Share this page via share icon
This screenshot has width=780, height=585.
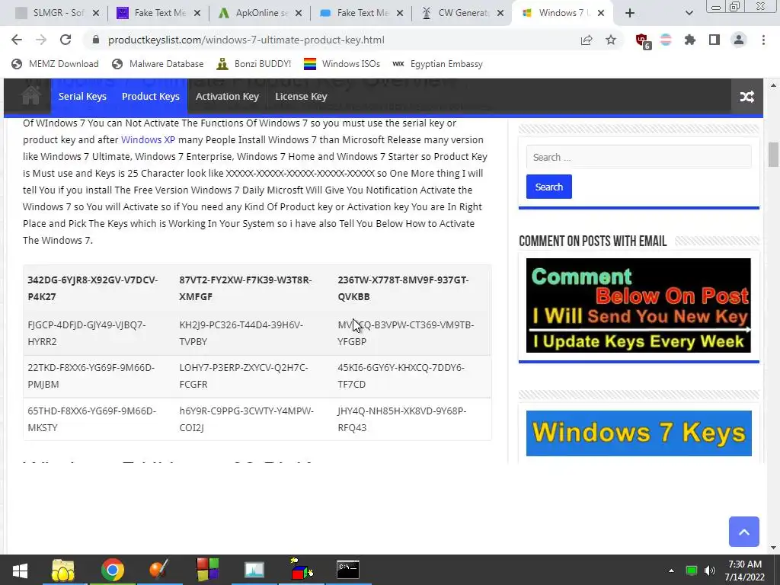click(587, 40)
